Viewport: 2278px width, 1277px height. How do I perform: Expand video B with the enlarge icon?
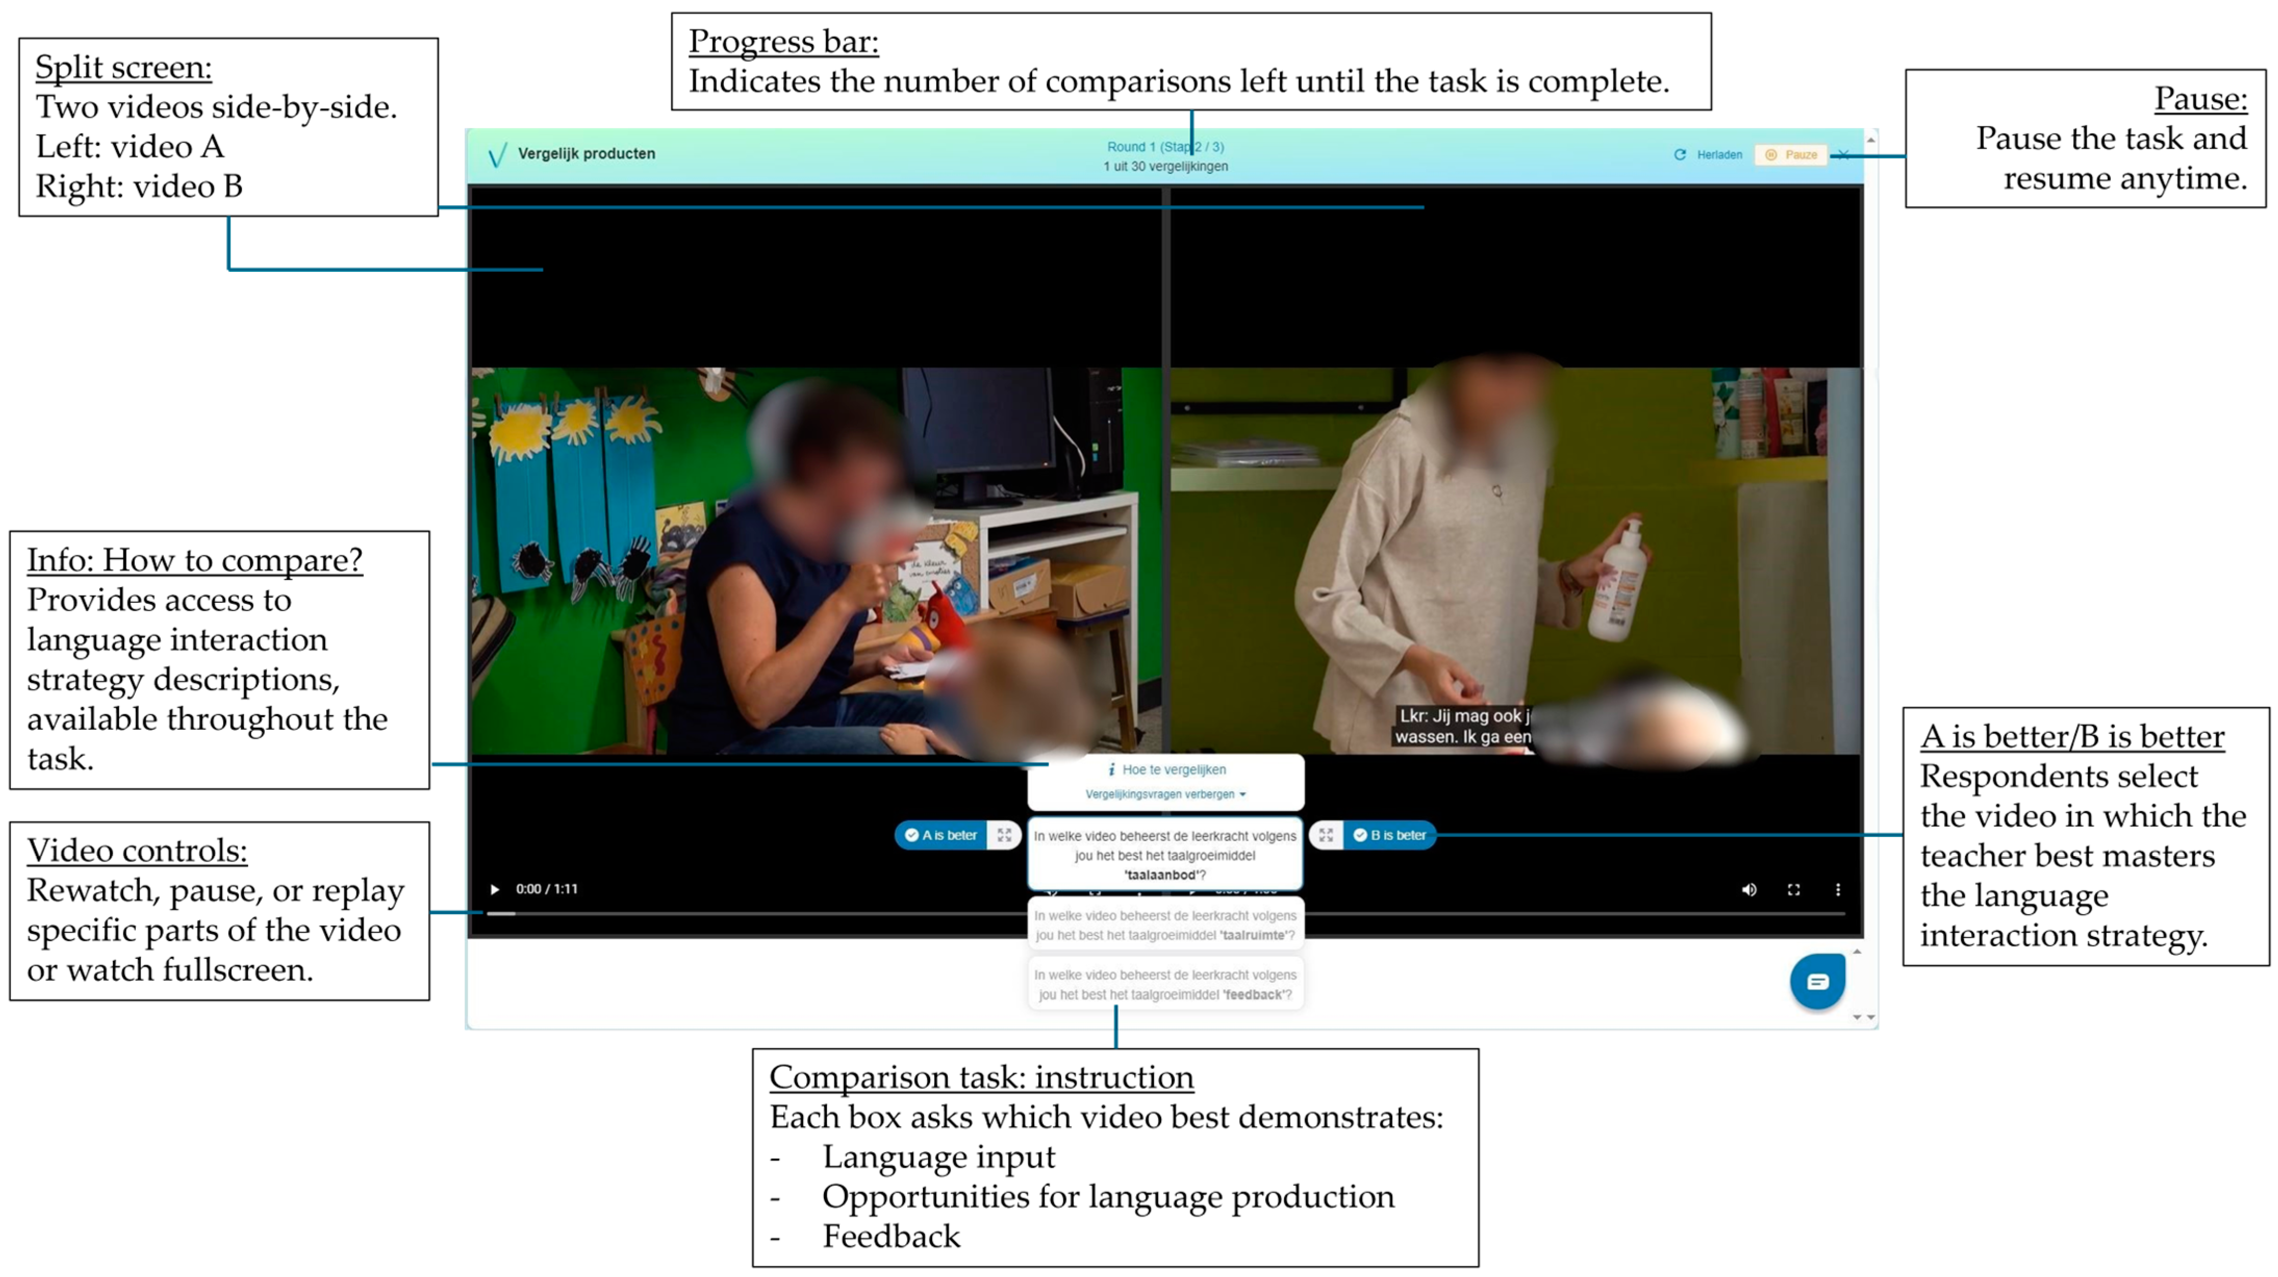coord(1327,835)
